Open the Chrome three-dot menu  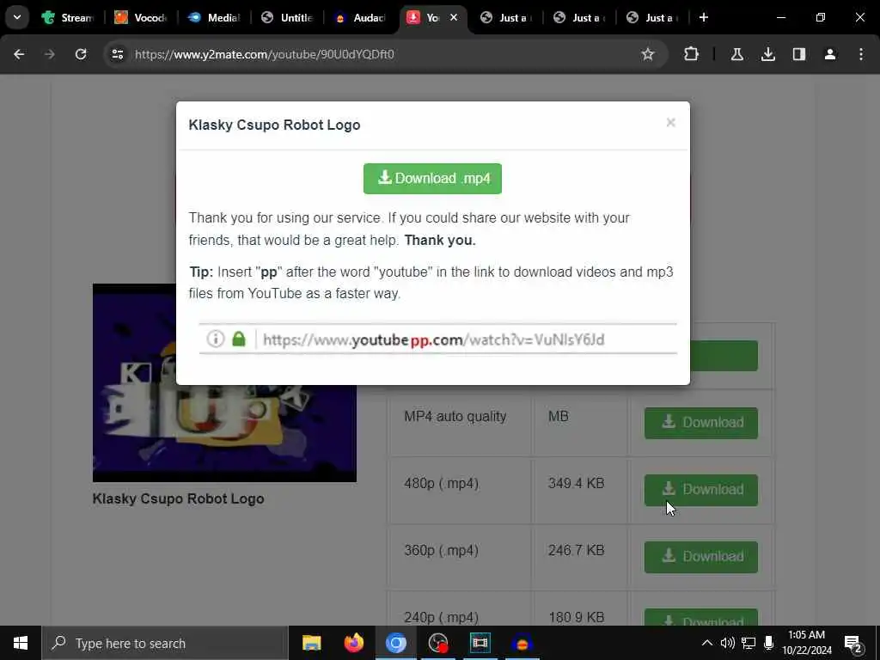point(861,54)
